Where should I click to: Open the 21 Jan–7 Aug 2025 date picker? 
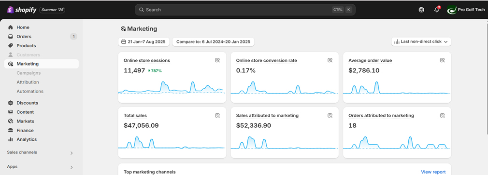tap(144, 42)
